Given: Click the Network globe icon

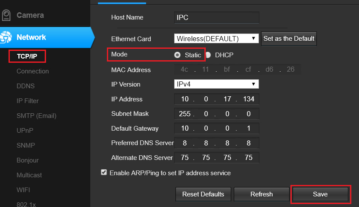Looking at the screenshot, I should tap(6, 37).
